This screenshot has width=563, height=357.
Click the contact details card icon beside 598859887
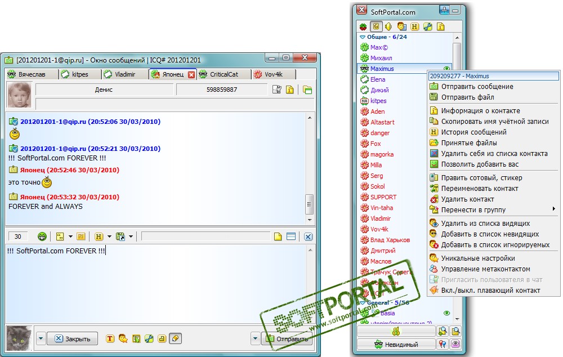[277, 90]
